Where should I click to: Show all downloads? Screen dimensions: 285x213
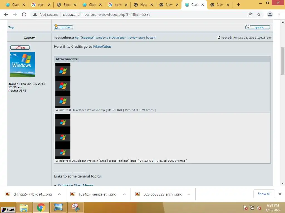264,194
